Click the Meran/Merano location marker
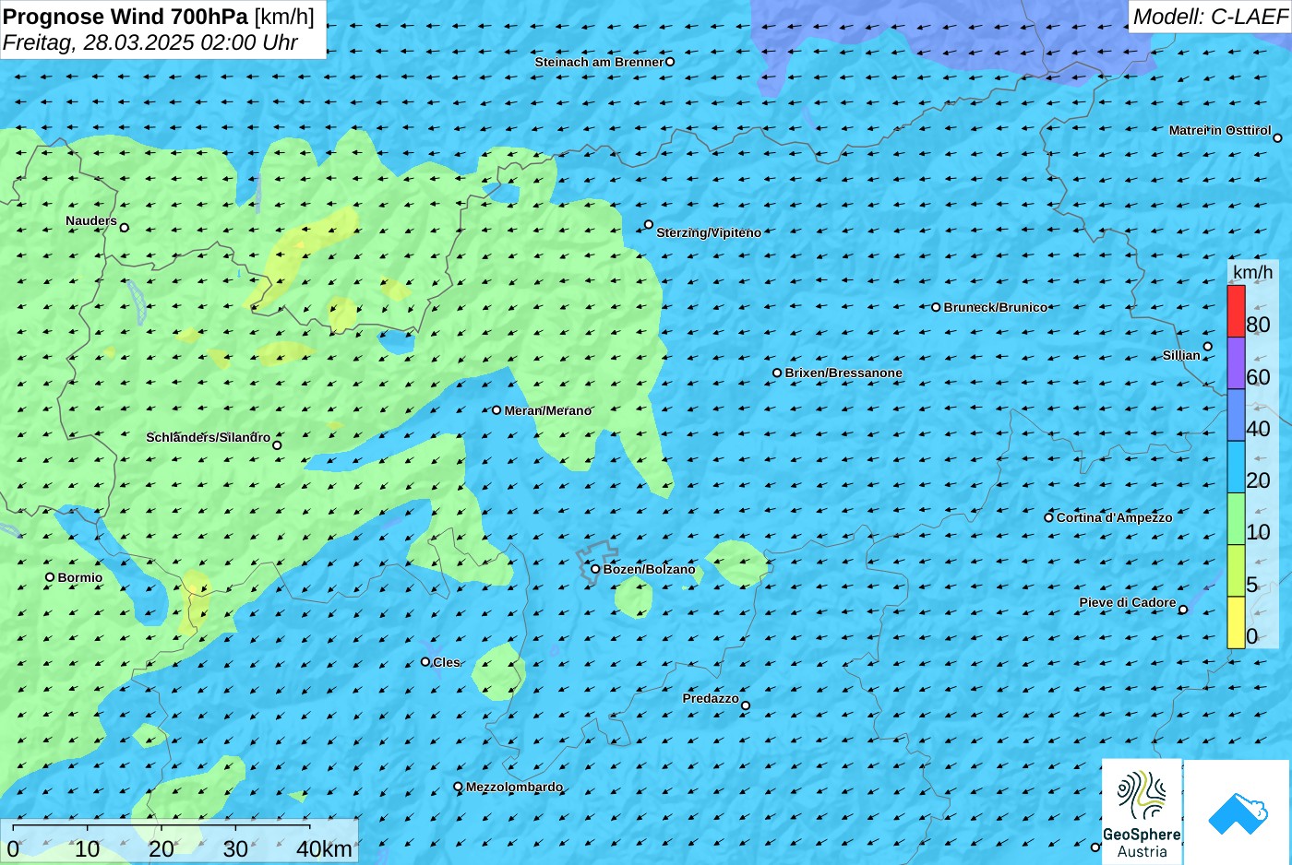The image size is (1292, 865). (x=496, y=410)
